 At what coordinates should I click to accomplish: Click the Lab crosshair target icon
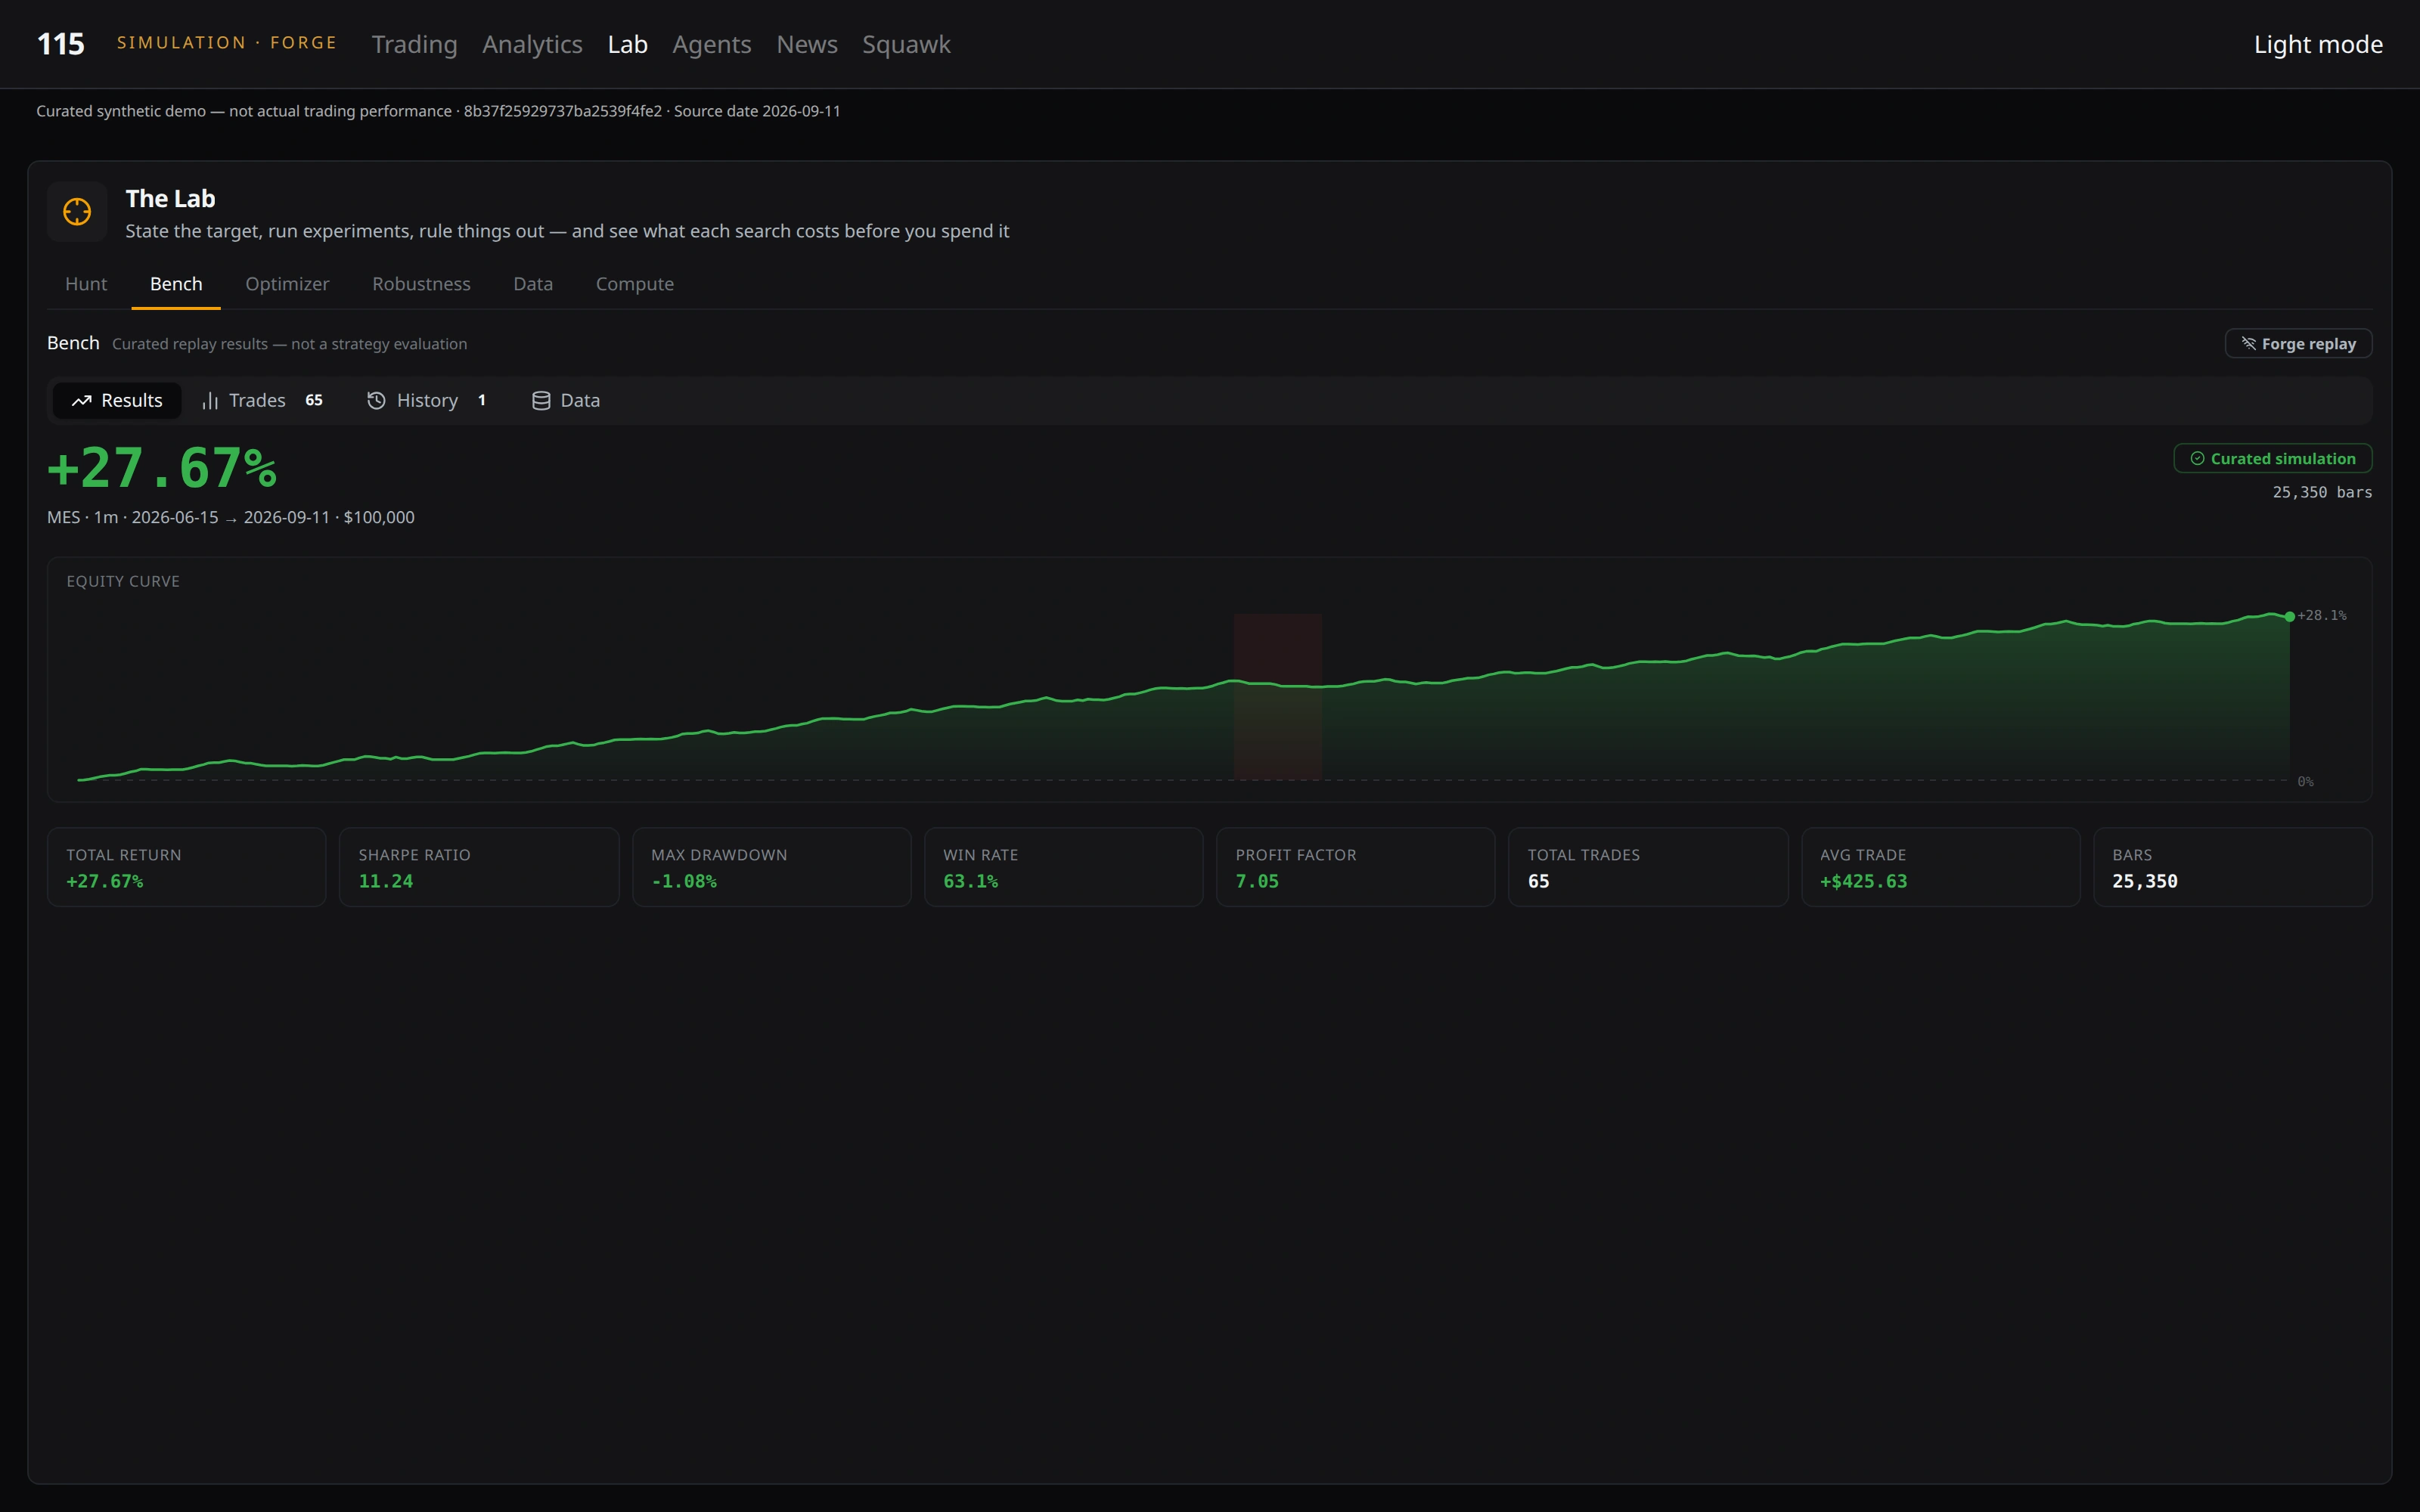click(x=77, y=212)
